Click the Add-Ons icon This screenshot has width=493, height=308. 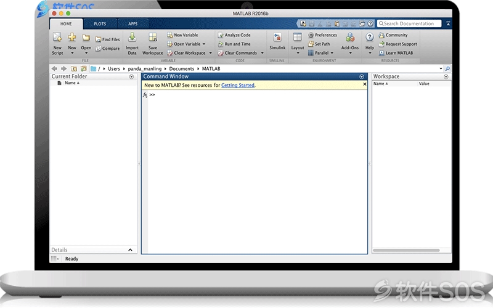click(350, 38)
